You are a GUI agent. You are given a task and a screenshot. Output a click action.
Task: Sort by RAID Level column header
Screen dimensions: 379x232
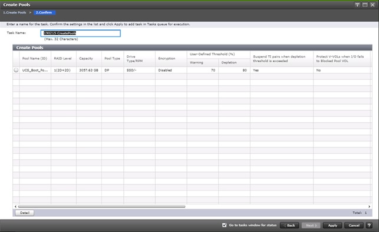click(x=64, y=59)
